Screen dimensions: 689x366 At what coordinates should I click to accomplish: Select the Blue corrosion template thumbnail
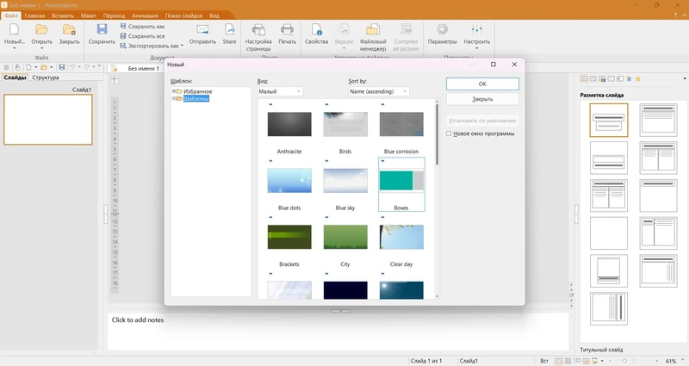401,124
